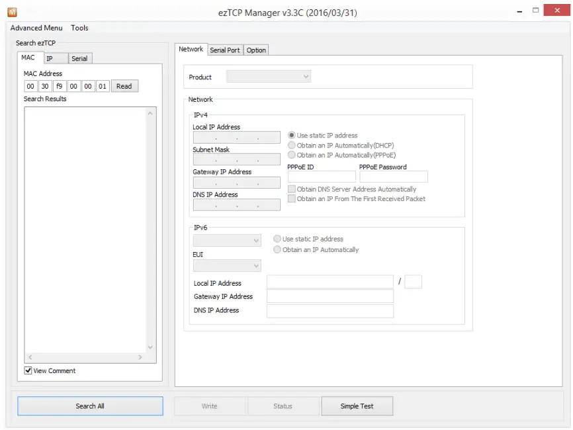The image size is (573, 430).
Task: Click the ezTCP Manager app icon in title bar
Action: point(12,12)
